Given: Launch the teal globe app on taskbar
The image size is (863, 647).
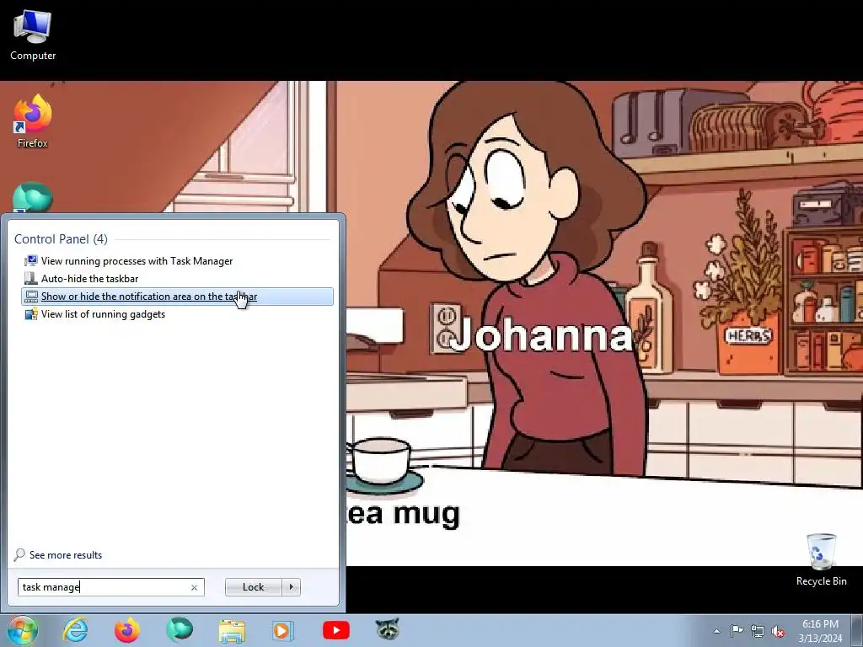Looking at the screenshot, I should (180, 630).
